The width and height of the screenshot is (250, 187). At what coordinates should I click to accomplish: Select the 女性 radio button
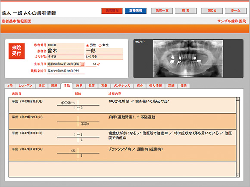tap(100, 45)
